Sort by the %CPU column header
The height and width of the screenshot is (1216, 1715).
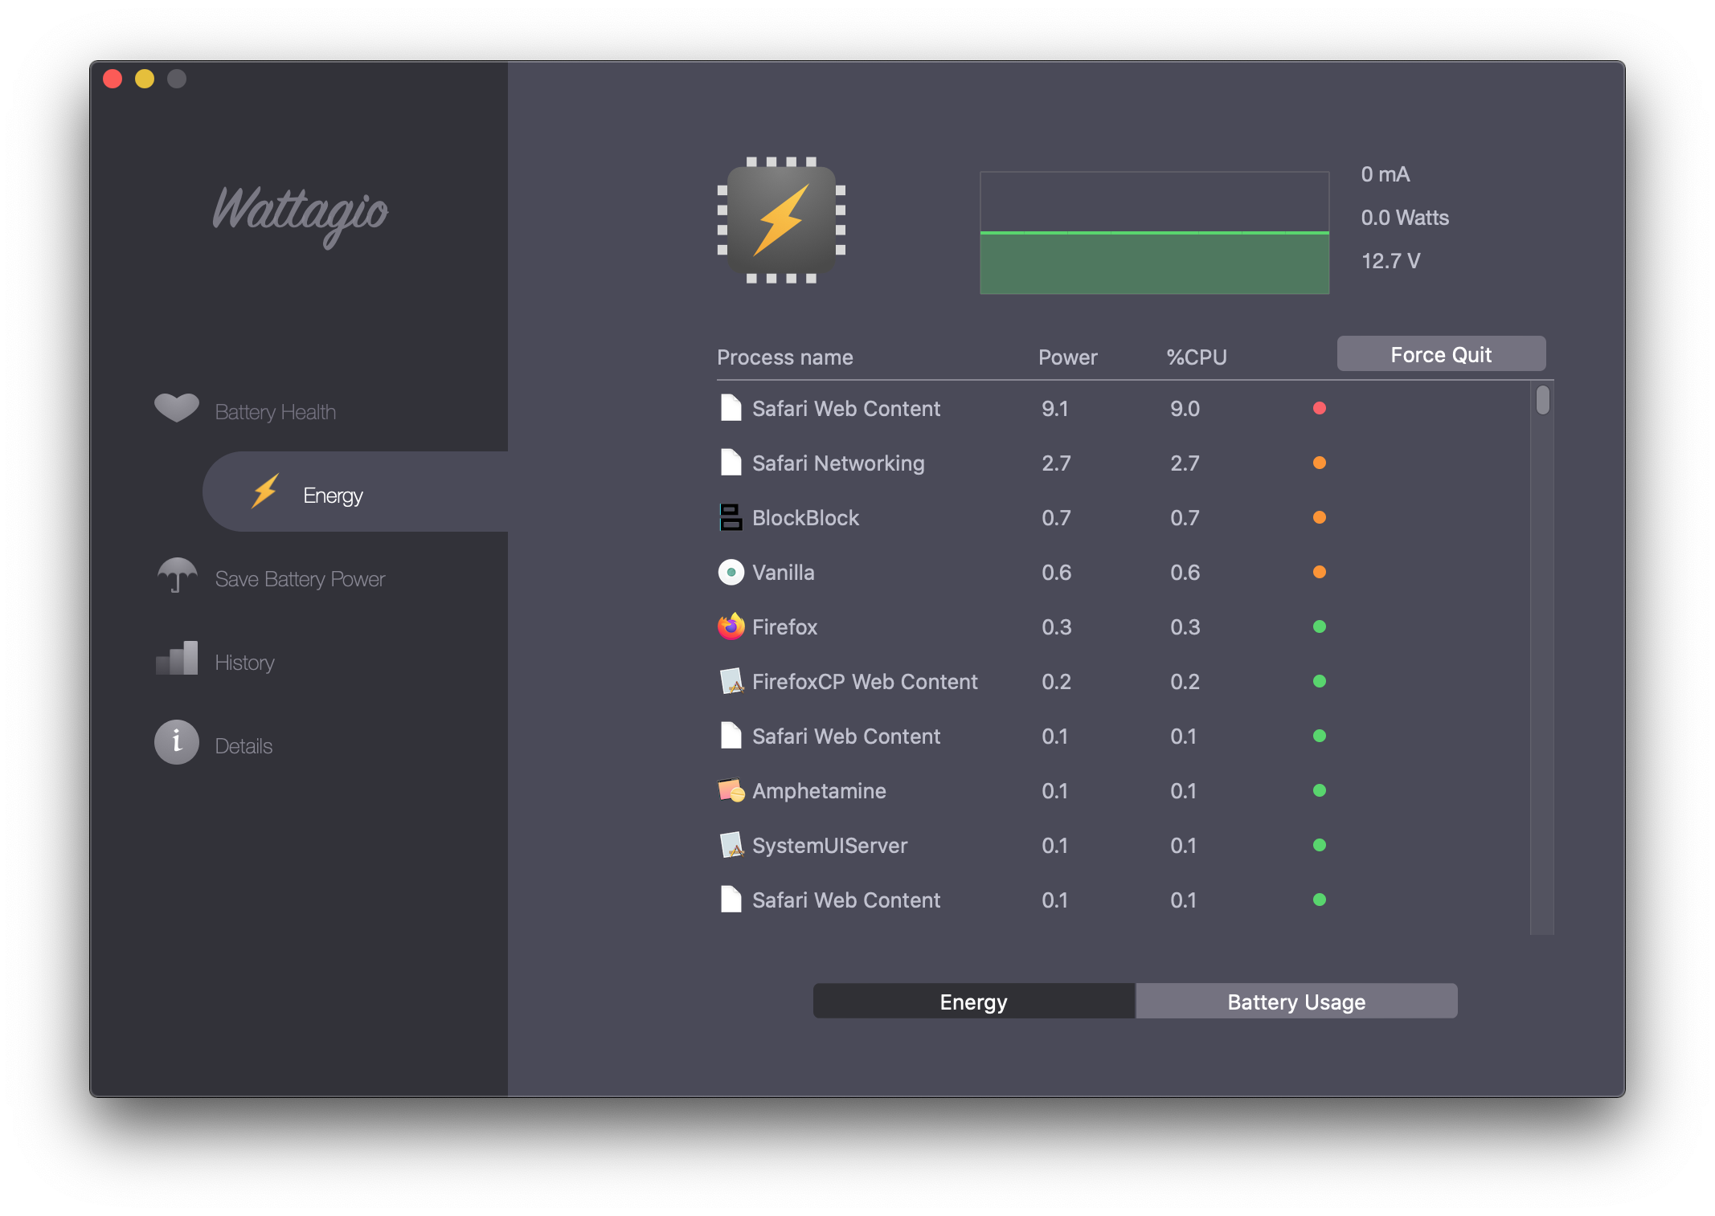tap(1197, 357)
